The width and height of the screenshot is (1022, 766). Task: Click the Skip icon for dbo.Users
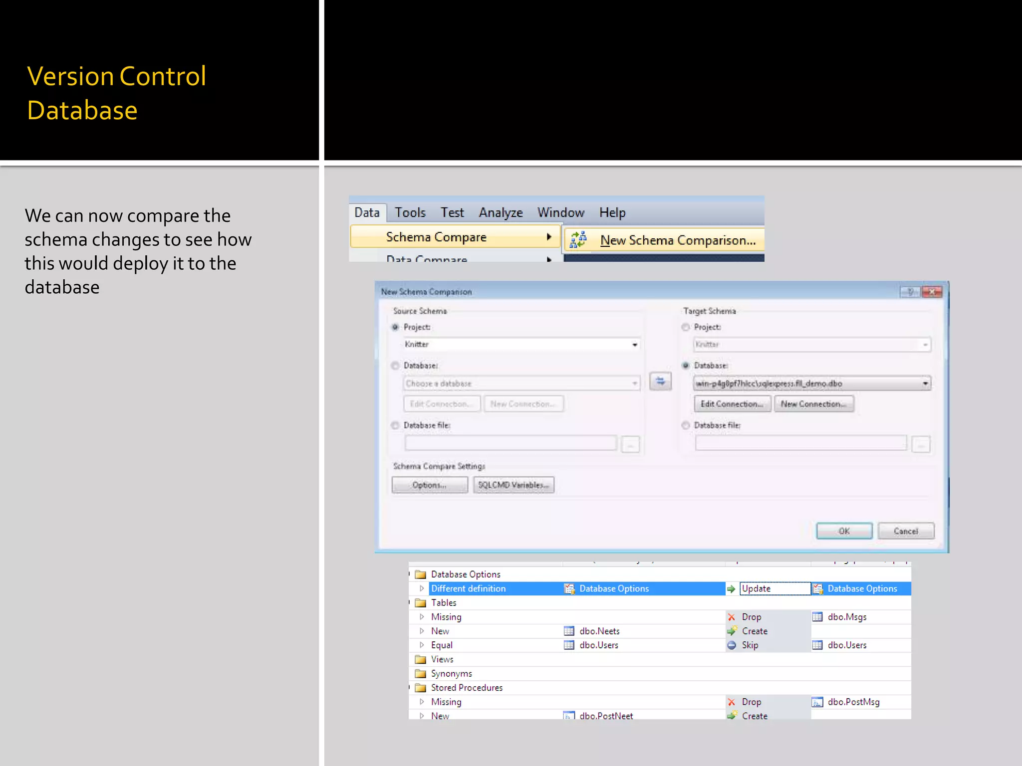pyautogui.click(x=732, y=645)
